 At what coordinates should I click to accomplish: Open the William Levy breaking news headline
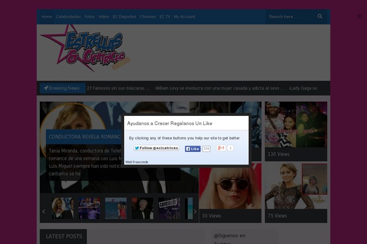(x=220, y=88)
